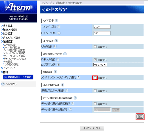Expand メンテナンス menu section
This screenshot has width=148, height=132.
pyautogui.click(x=8, y=68)
